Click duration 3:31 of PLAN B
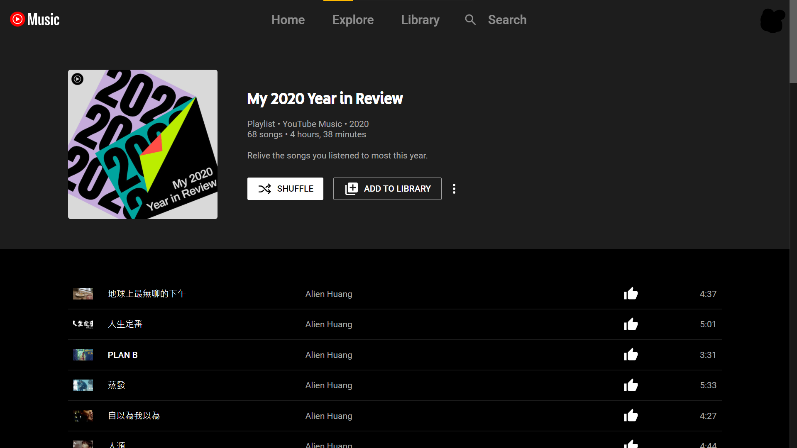 708,355
